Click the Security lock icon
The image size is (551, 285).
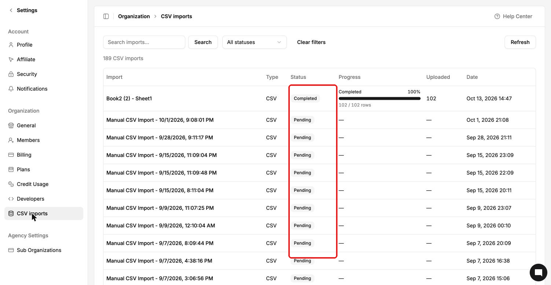tap(11, 74)
